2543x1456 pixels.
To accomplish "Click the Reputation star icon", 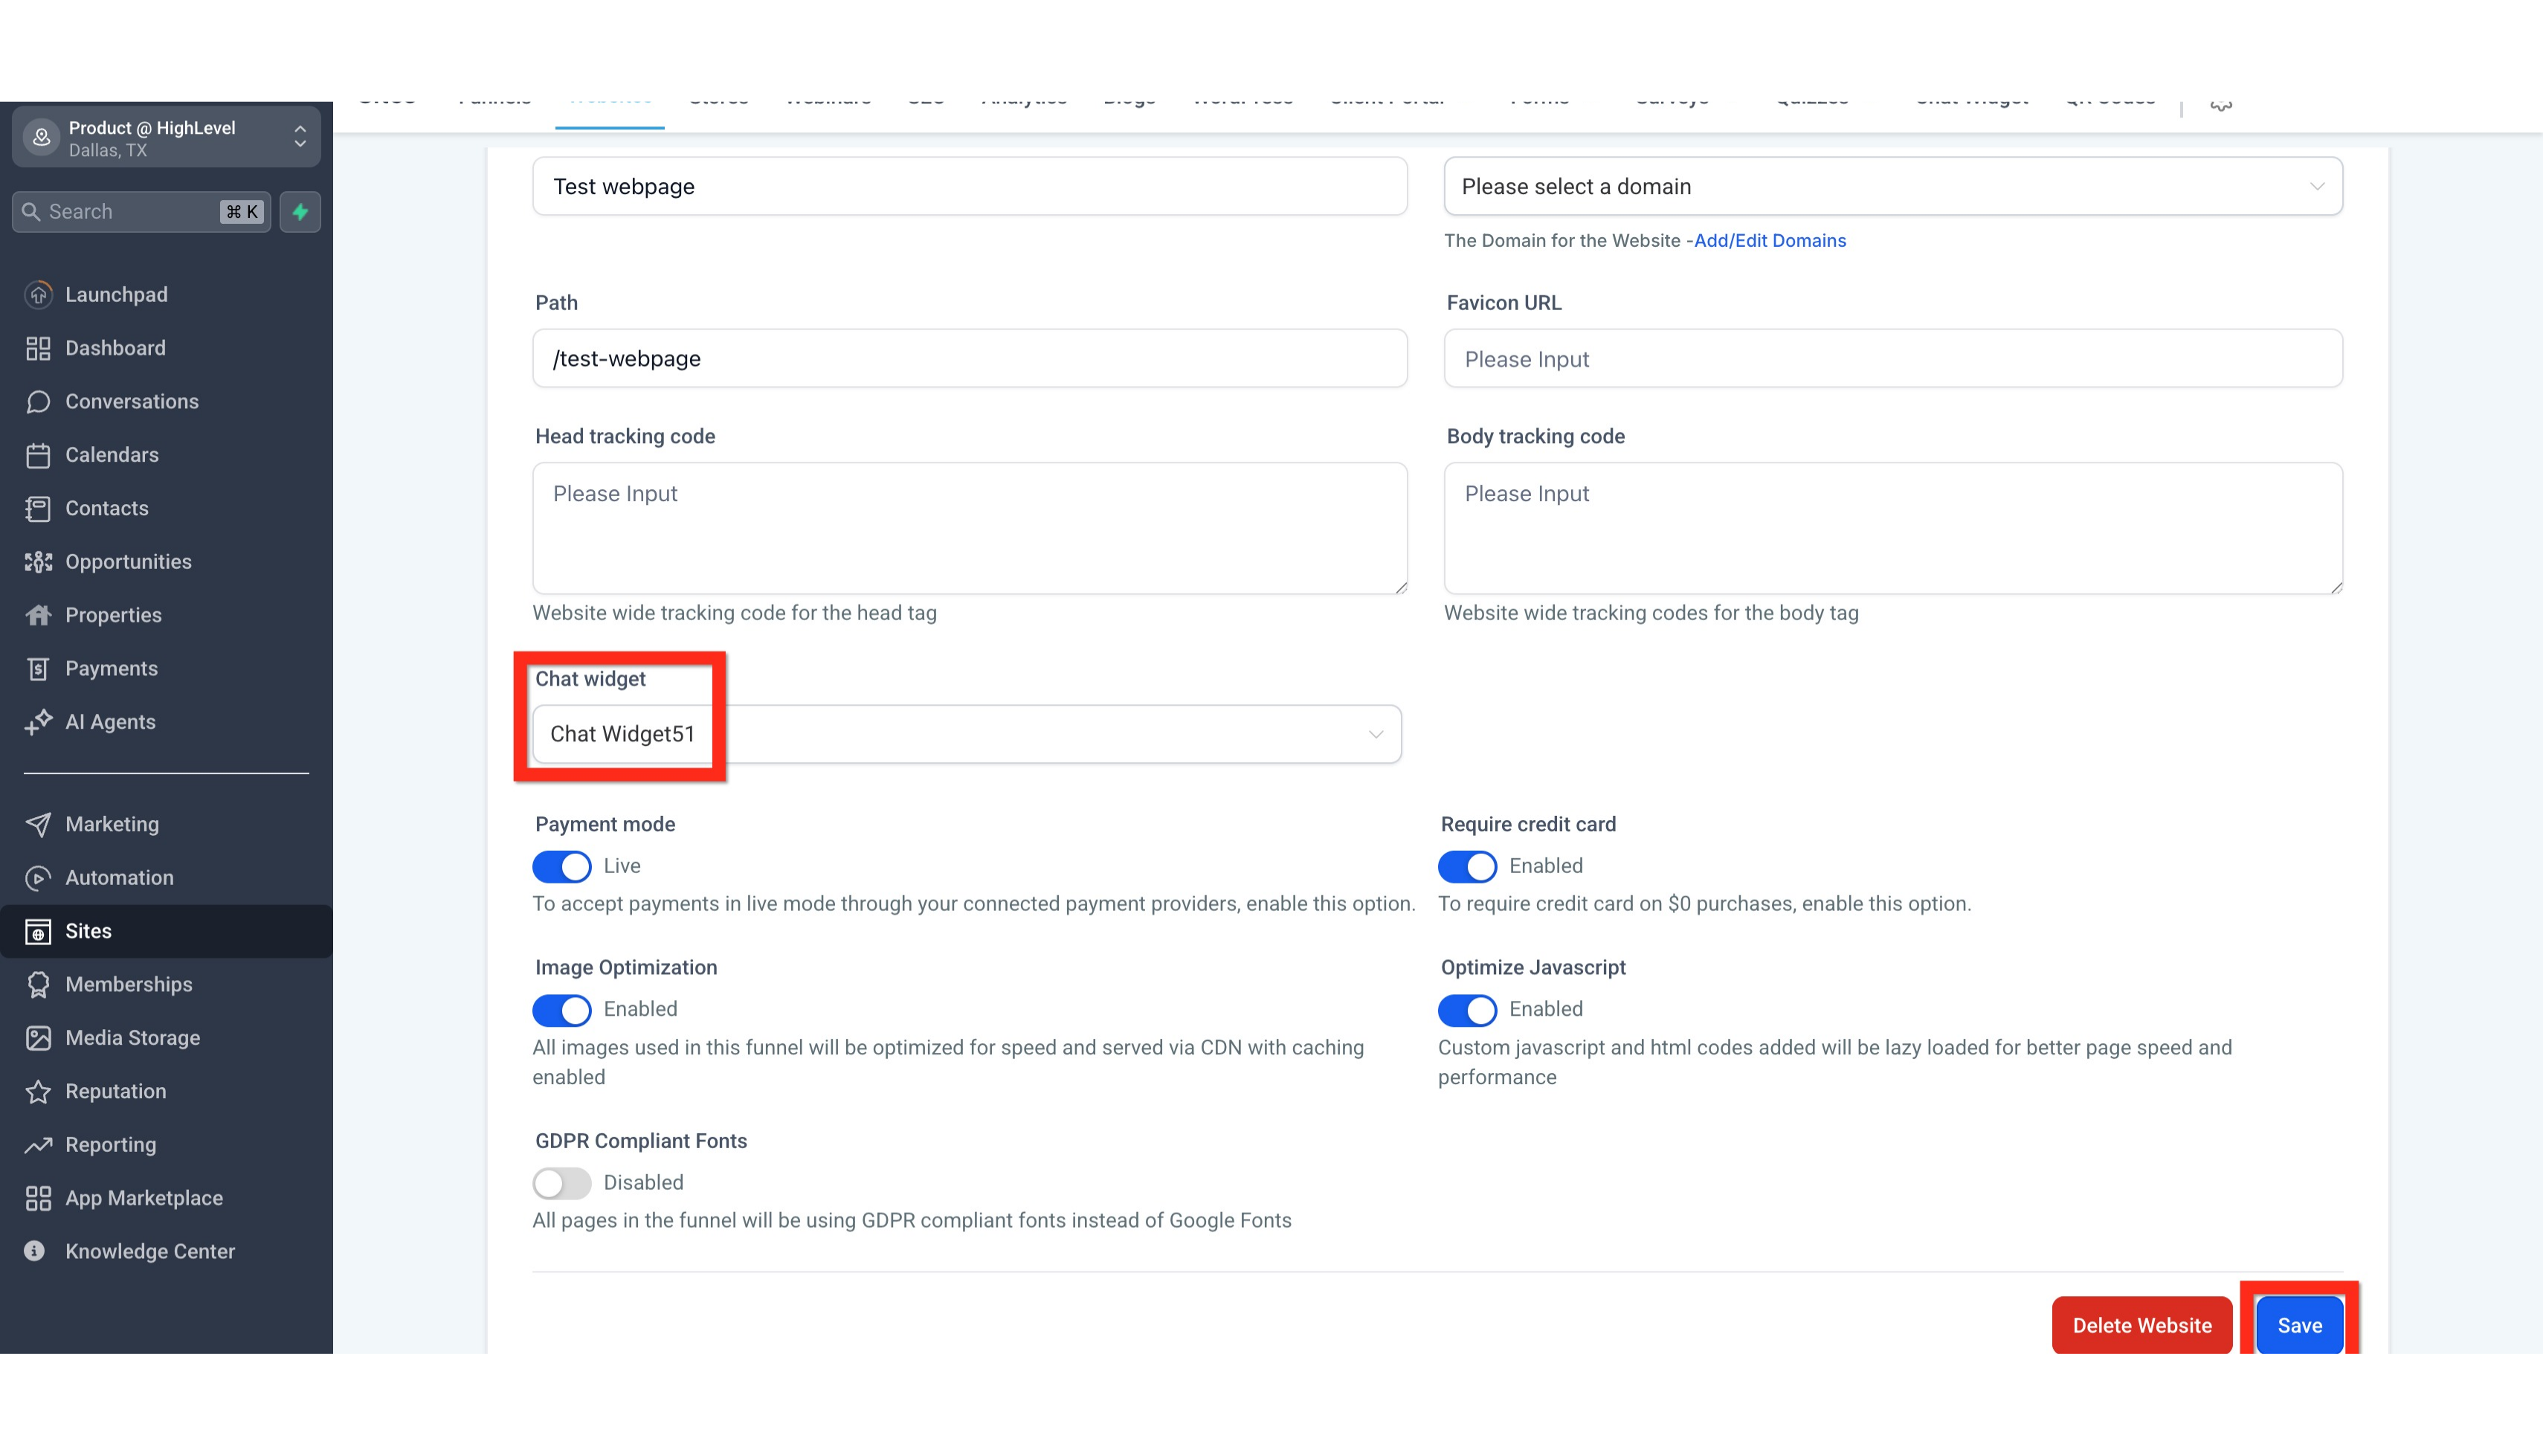I will (38, 1091).
